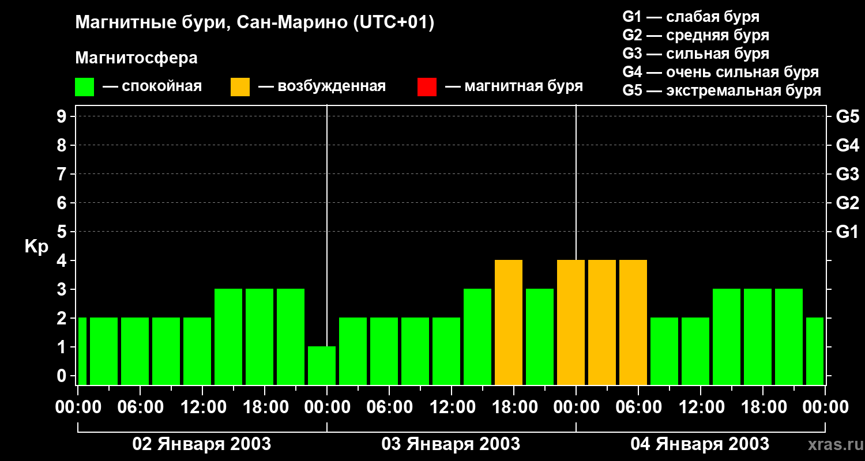Image resolution: width=865 pixels, height=461 pixels.
Task: Click the green Kp 3 bar above 18:00 on 02 Января
Action: tap(259, 337)
